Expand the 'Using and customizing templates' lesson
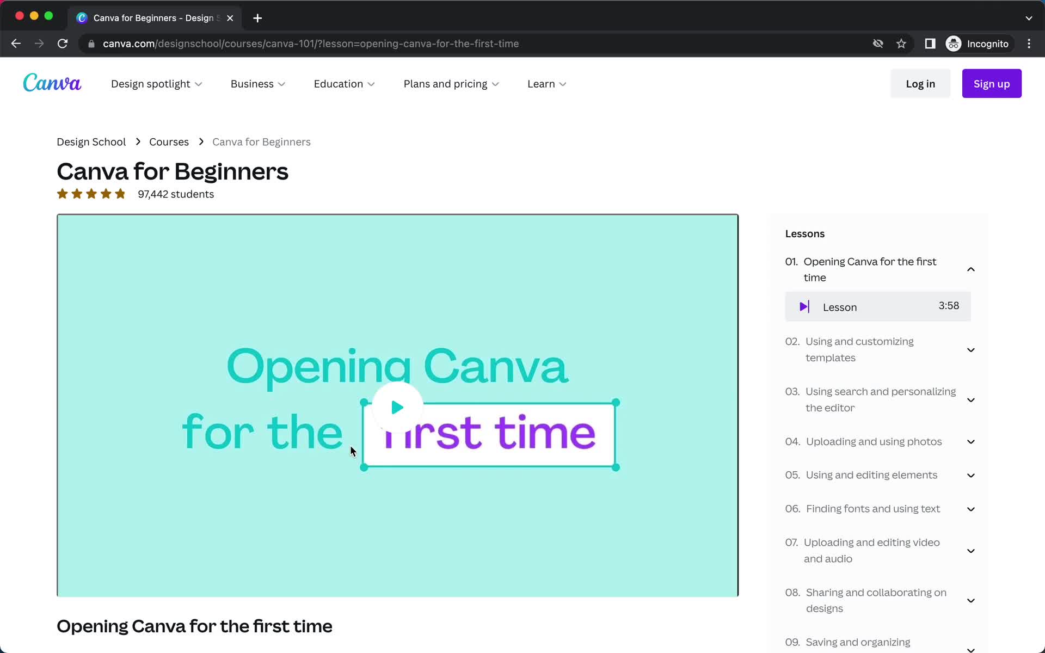This screenshot has height=653, width=1045. (x=971, y=350)
